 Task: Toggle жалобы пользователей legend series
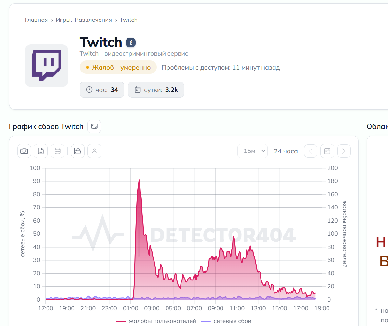pos(156,321)
